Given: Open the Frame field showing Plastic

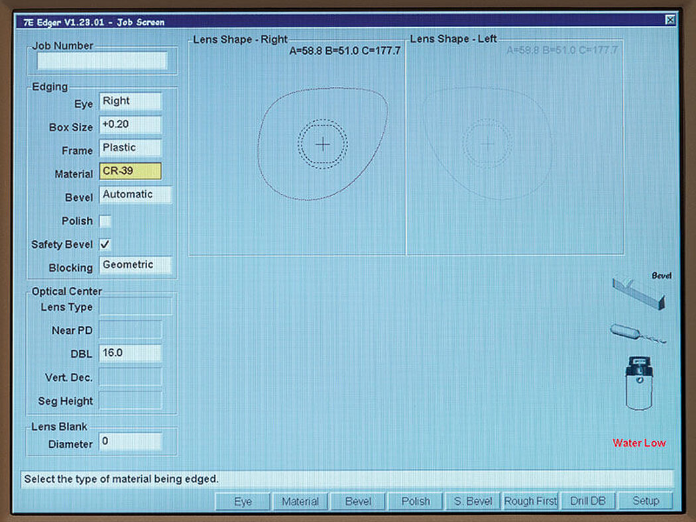Looking at the screenshot, I should 130,148.
